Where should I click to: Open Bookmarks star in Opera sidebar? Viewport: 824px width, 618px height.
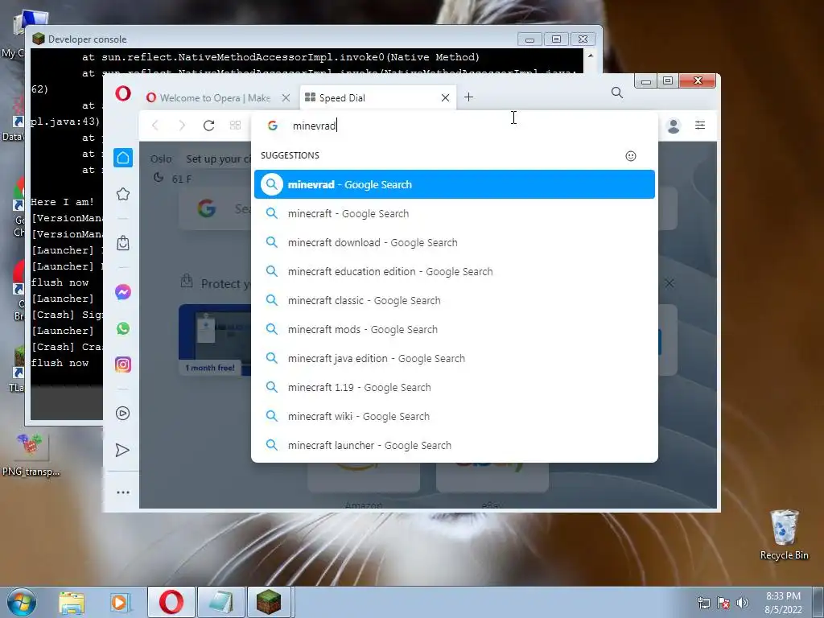point(123,194)
